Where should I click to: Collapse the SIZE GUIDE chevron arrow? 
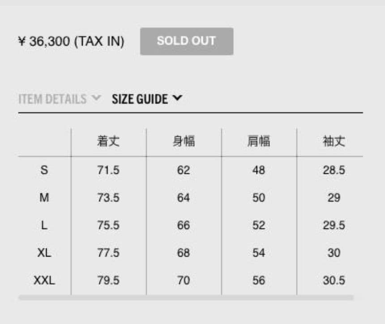(177, 97)
